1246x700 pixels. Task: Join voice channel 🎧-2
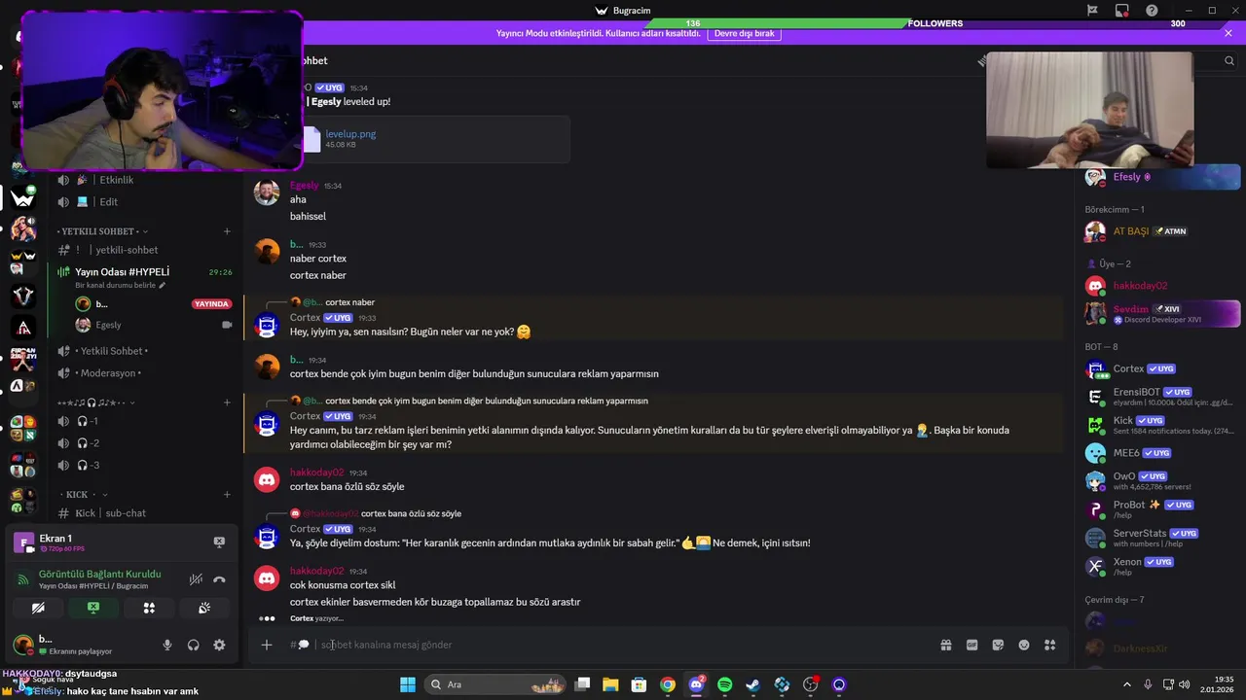click(x=89, y=443)
